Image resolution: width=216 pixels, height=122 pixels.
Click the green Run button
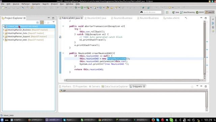click(82, 7)
